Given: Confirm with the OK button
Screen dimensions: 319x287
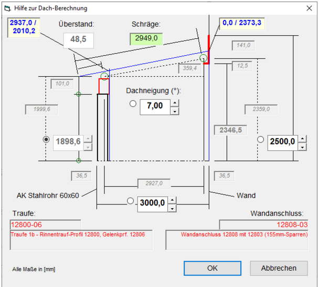Looking at the screenshot, I should (212, 268).
